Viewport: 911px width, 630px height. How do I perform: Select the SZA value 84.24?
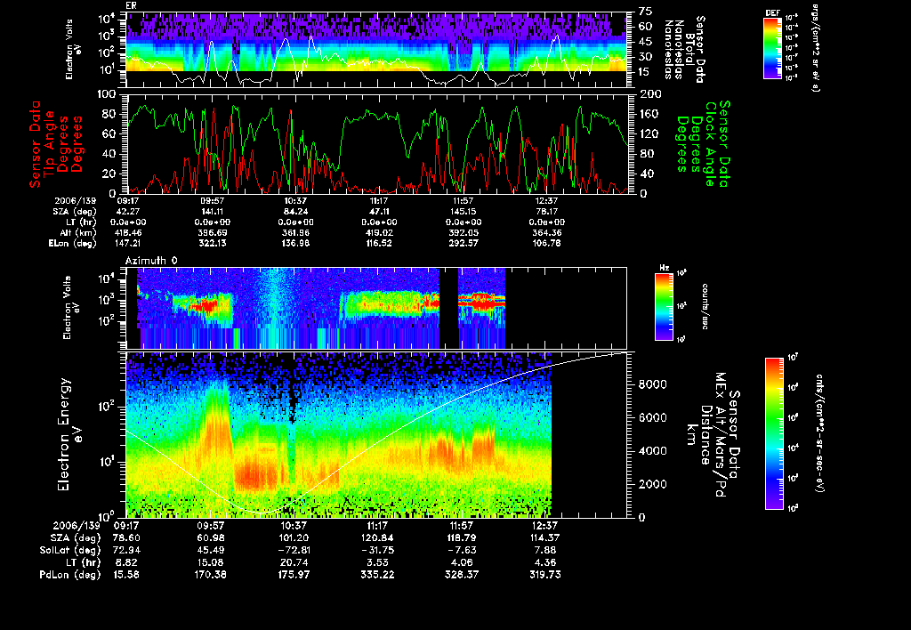click(295, 212)
